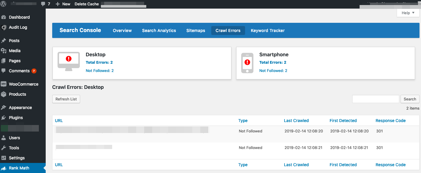The height and width of the screenshot is (173, 421).
Task: Click the Settings sliders icon
Action: click(x=4, y=158)
